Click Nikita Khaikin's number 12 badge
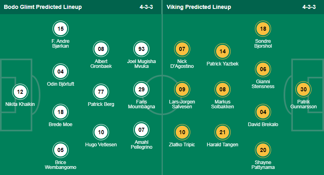This screenshot has height=175, width=324. coord(20,92)
